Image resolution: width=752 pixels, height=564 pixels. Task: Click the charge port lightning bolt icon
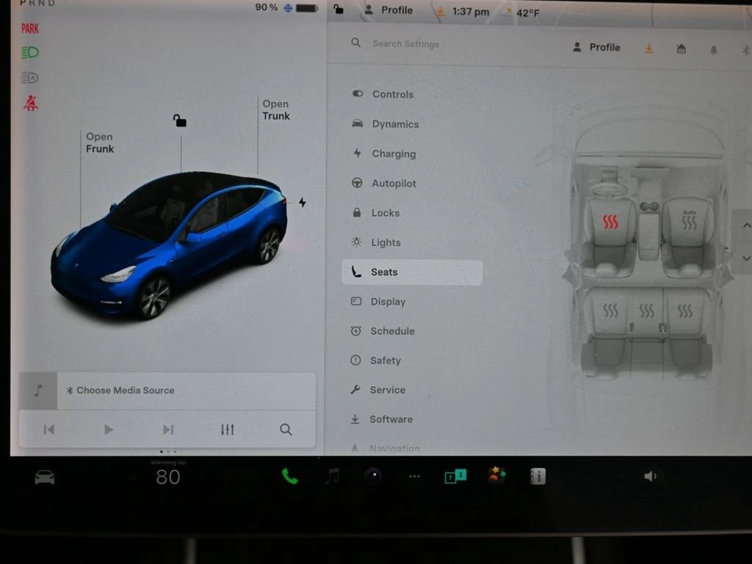tap(302, 203)
